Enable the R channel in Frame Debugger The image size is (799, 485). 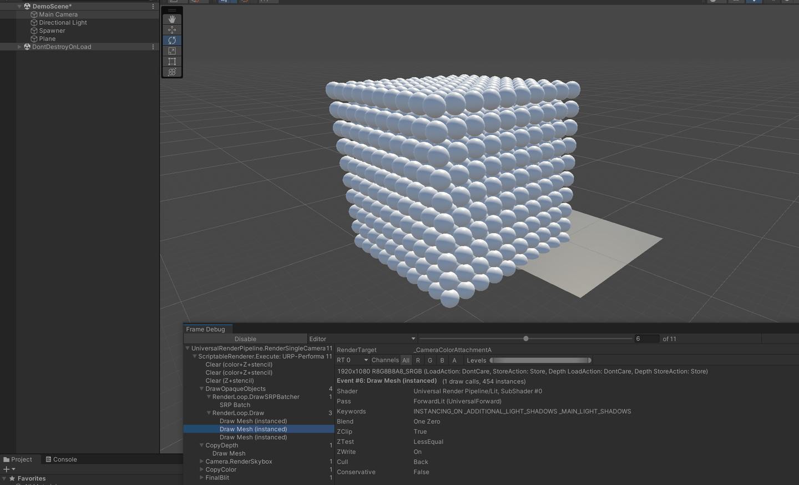(418, 360)
